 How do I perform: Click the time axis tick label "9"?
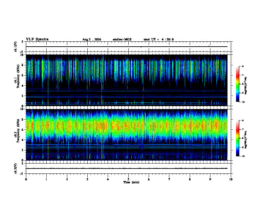tap(210, 179)
